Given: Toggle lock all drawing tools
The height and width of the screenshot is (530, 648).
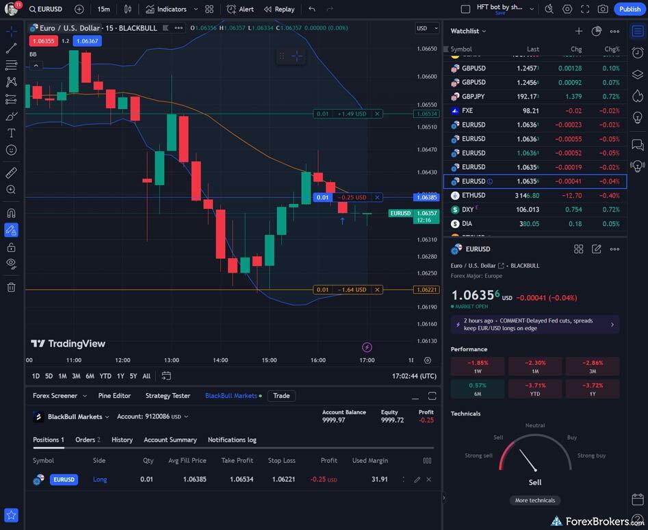Looking at the screenshot, I should coord(11,247).
